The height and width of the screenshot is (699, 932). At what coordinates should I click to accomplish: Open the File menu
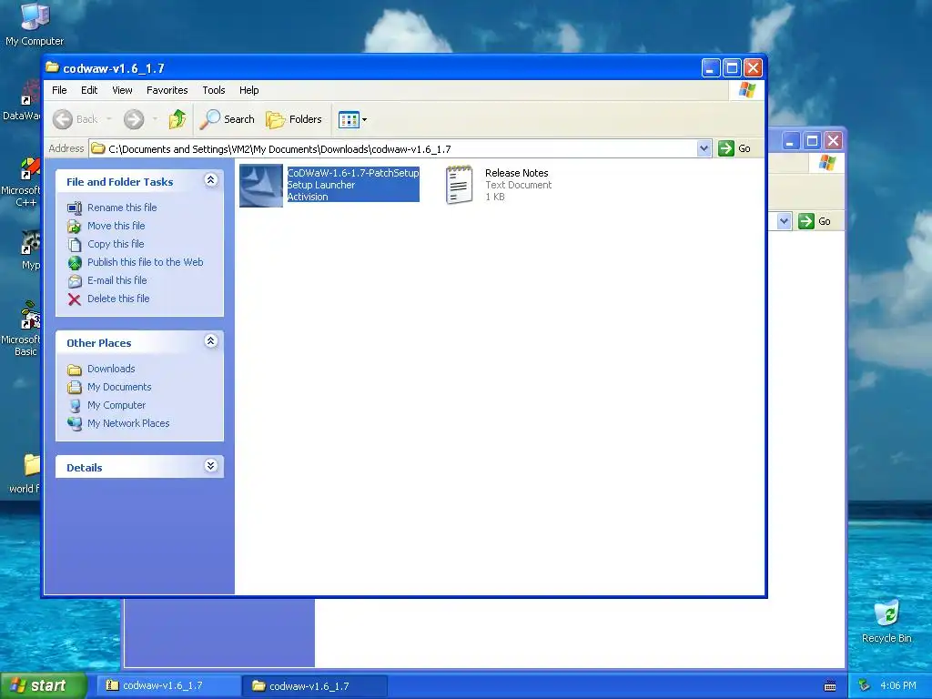coord(59,90)
